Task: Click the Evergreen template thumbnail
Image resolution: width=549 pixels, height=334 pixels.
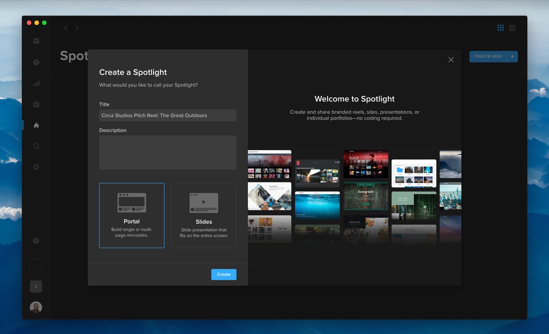Action: 365,196
